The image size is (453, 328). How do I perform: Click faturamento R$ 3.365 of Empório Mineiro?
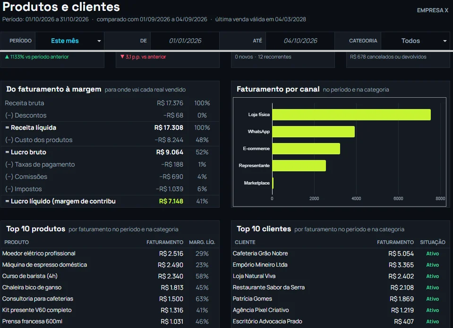click(x=401, y=265)
